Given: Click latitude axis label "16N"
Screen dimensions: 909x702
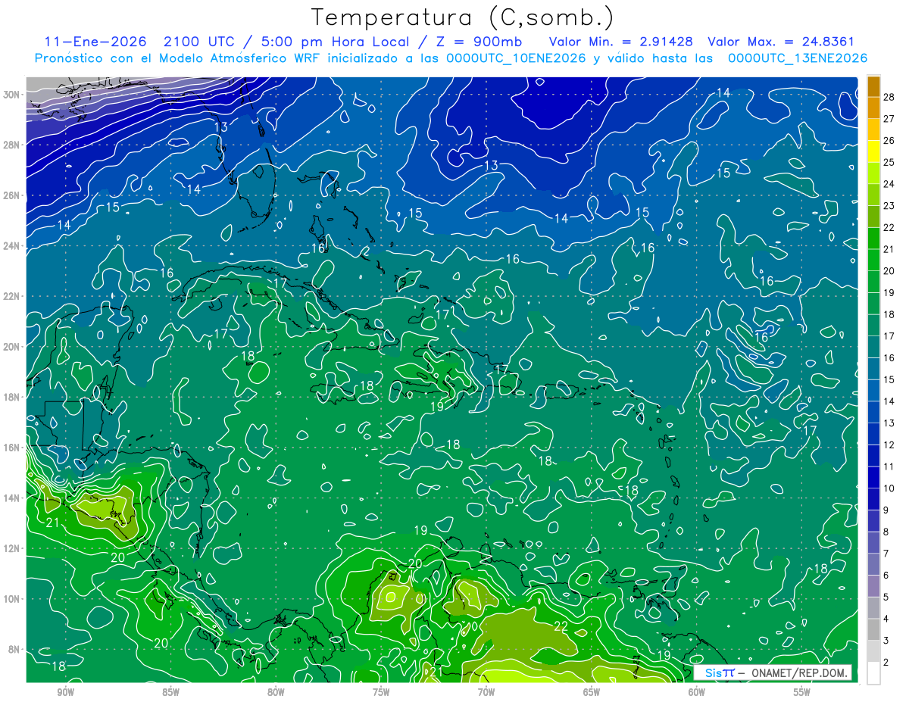Looking at the screenshot, I should 13,447.
